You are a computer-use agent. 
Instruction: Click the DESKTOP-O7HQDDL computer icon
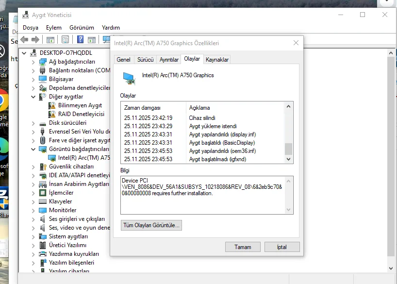click(x=33, y=53)
